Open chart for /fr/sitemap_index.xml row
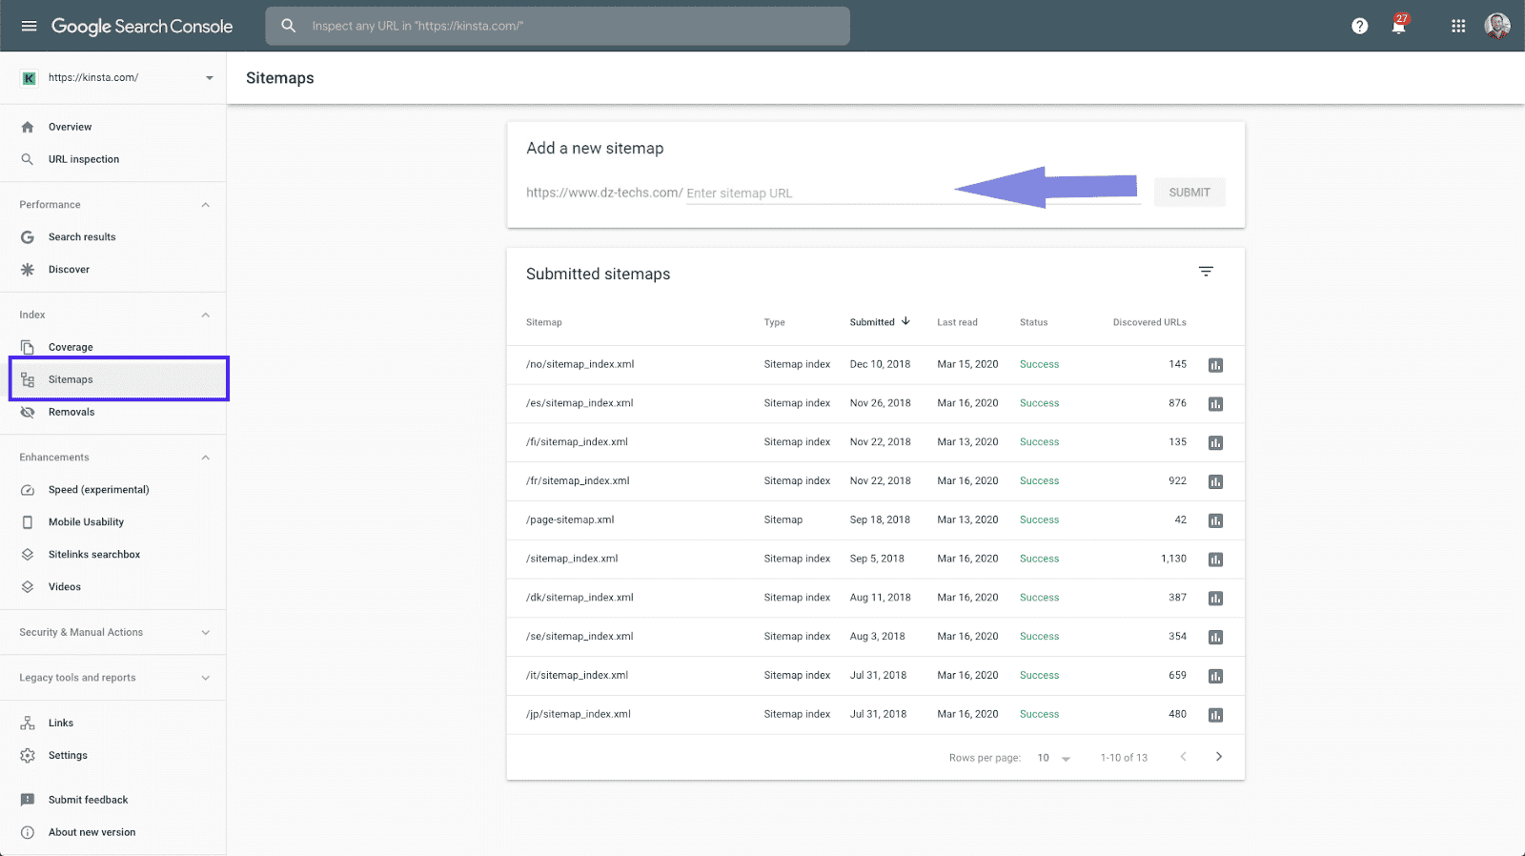Image resolution: width=1525 pixels, height=856 pixels. pyautogui.click(x=1215, y=481)
